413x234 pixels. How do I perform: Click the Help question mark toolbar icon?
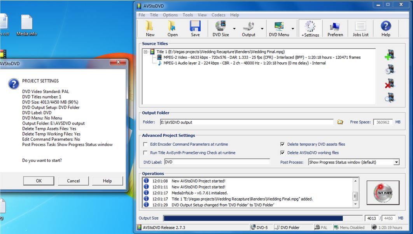pyautogui.click(x=386, y=28)
